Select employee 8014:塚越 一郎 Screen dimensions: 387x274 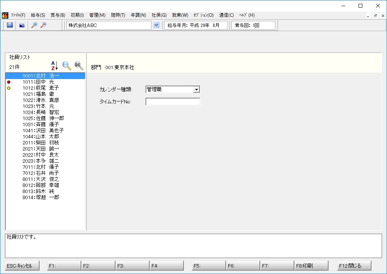[46, 197]
